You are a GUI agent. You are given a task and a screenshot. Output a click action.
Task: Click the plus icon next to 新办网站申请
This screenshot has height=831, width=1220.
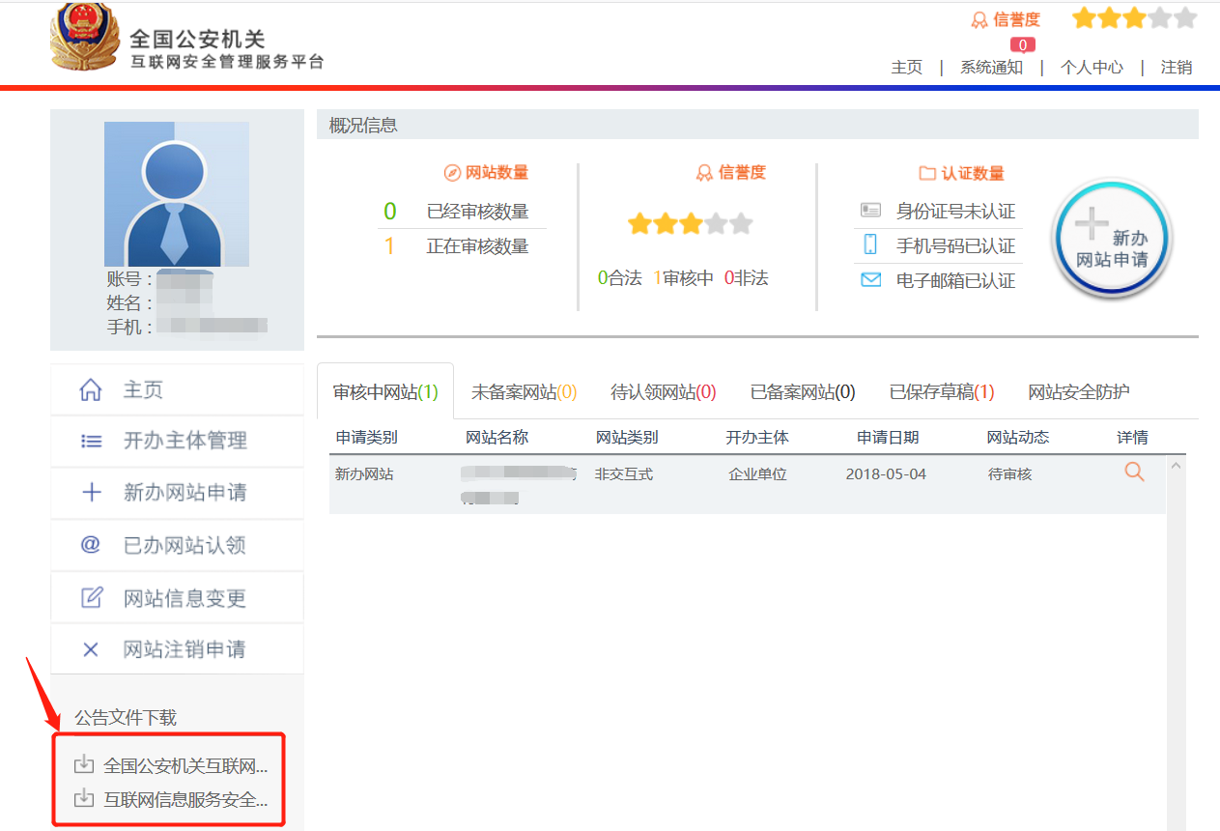91,493
